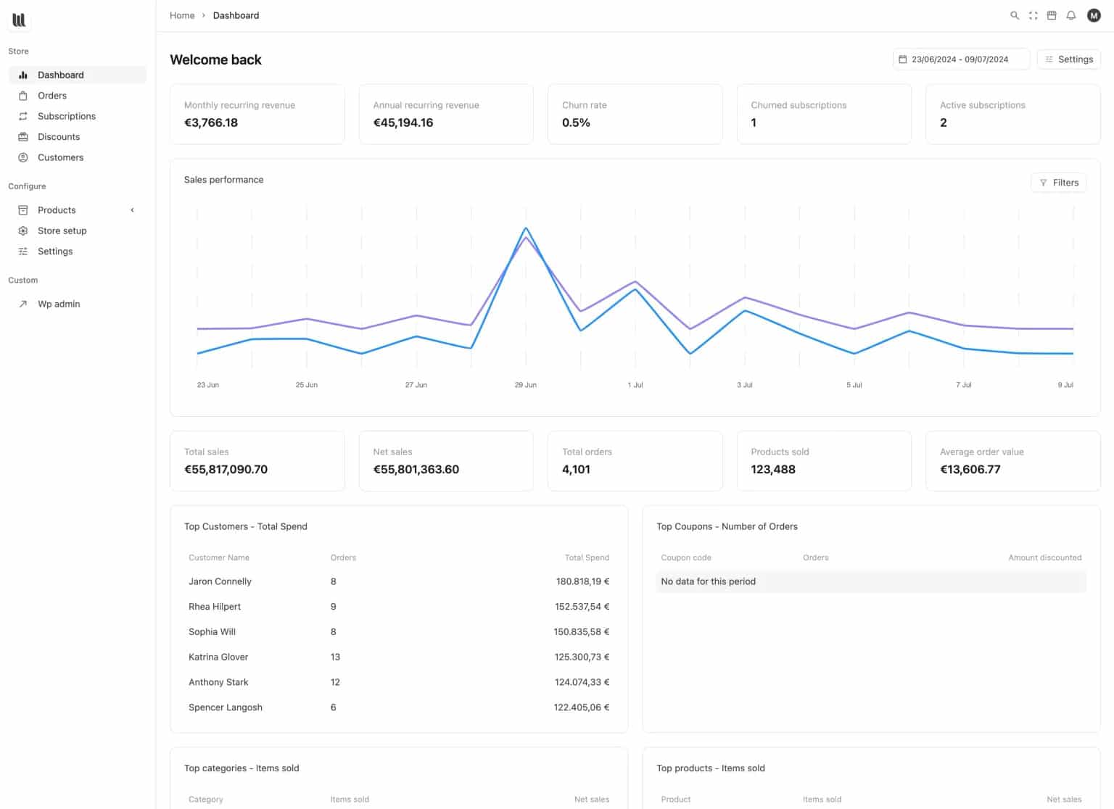Open the M avatar account menu
Viewport: 1114px width, 809px height.
(1094, 15)
